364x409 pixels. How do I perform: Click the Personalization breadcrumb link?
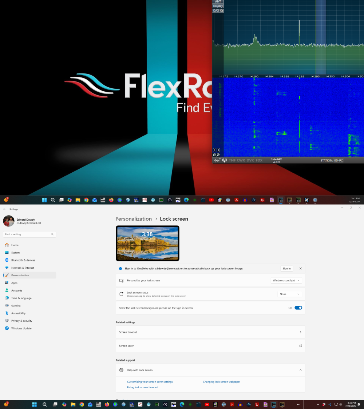tap(134, 219)
